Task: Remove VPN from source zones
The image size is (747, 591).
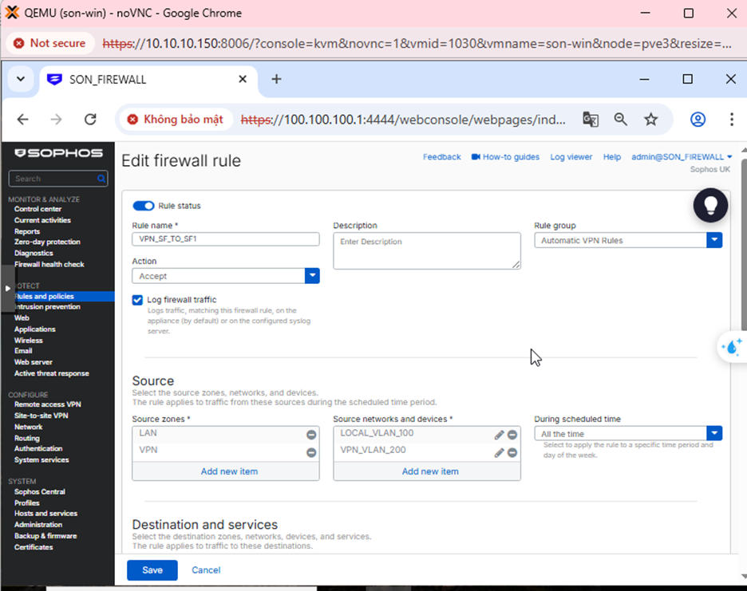Action: (311, 452)
